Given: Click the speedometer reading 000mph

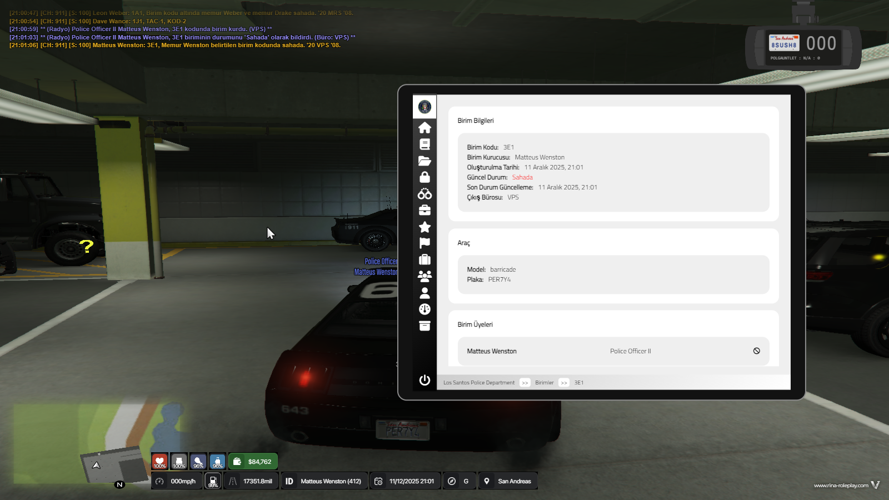Looking at the screenshot, I should click(x=177, y=481).
